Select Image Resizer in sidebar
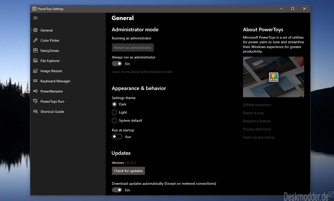The width and height of the screenshot is (334, 201). coord(68,71)
